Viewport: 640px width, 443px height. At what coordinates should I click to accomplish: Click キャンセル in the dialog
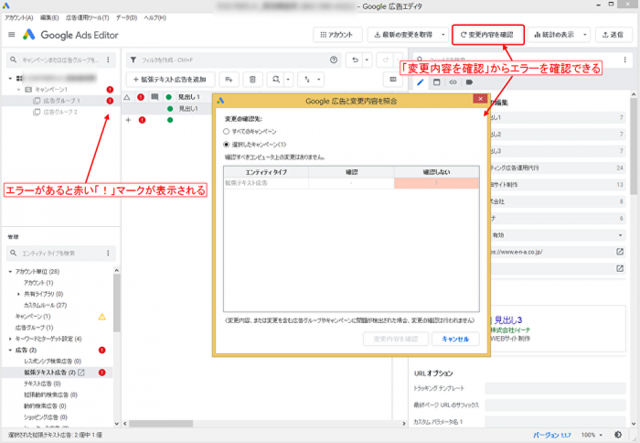[x=455, y=339]
